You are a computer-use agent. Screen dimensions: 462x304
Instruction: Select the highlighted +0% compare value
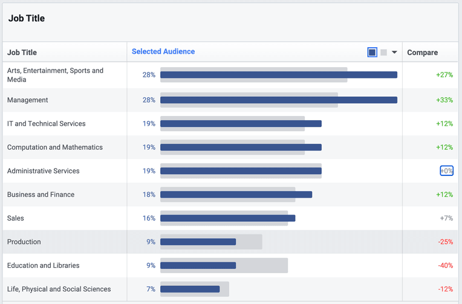tap(447, 171)
